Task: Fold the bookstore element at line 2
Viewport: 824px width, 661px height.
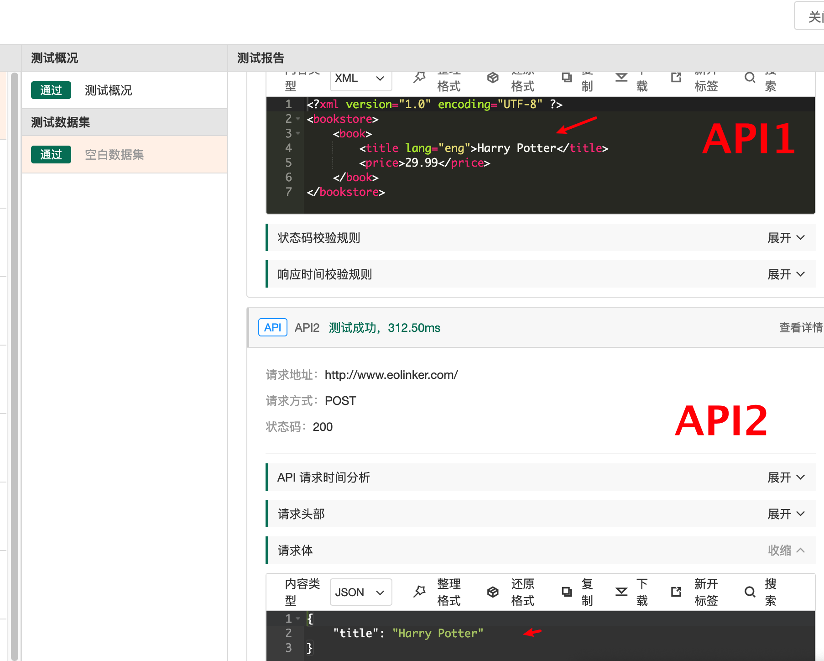Action: point(298,119)
